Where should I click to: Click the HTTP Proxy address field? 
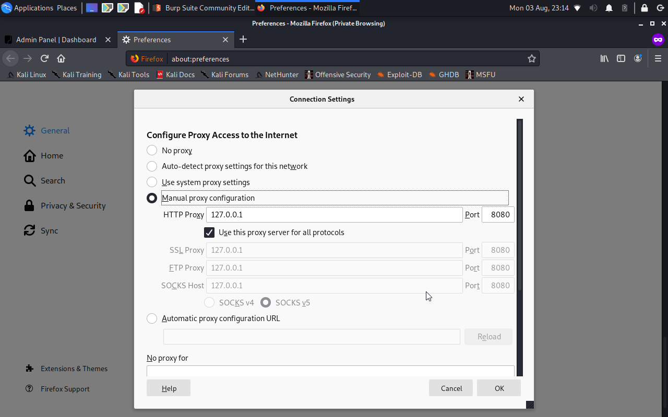[334, 214]
